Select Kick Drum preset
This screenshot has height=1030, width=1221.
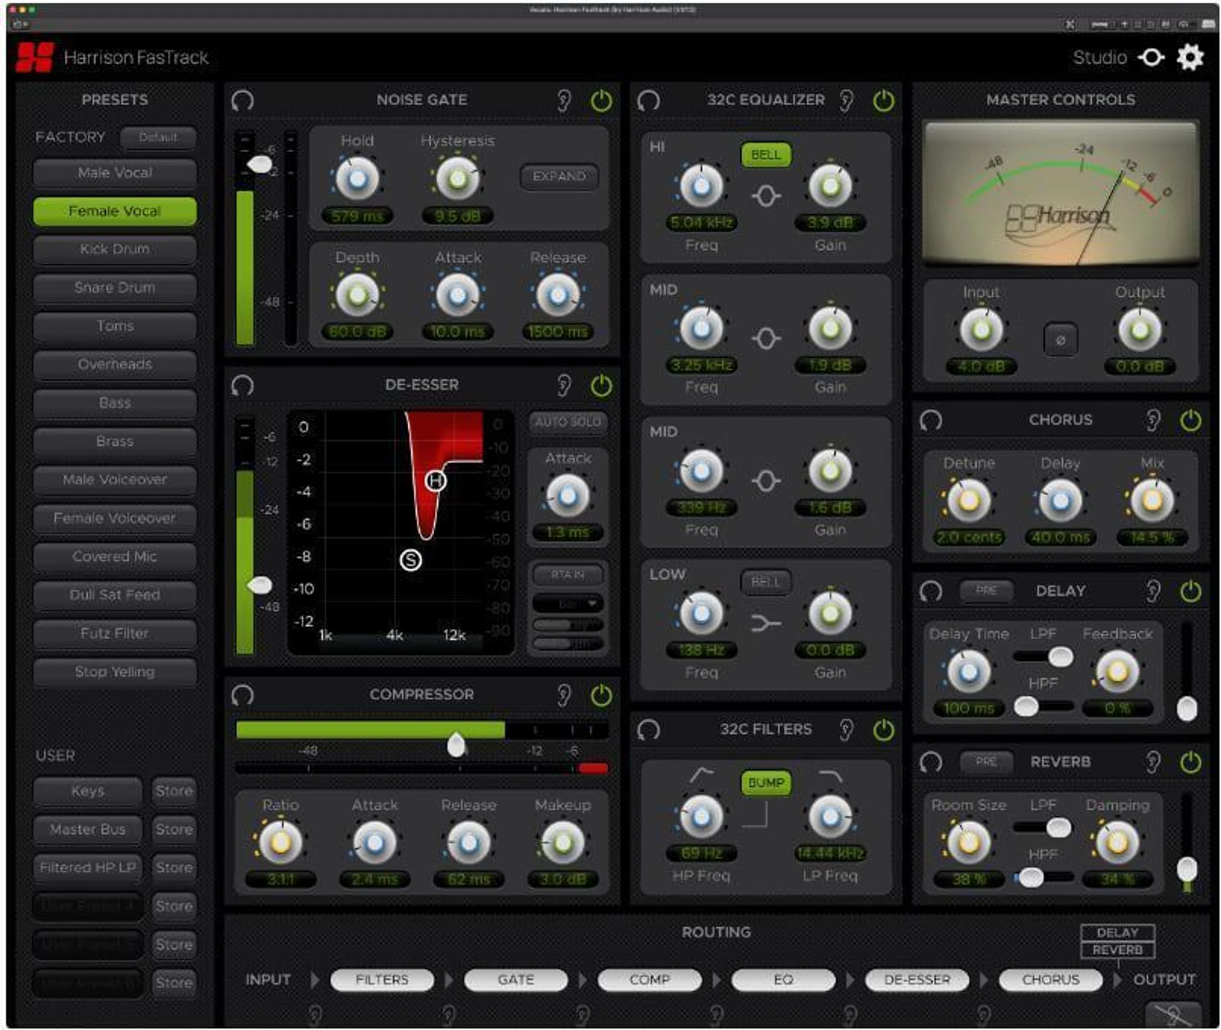click(x=115, y=249)
